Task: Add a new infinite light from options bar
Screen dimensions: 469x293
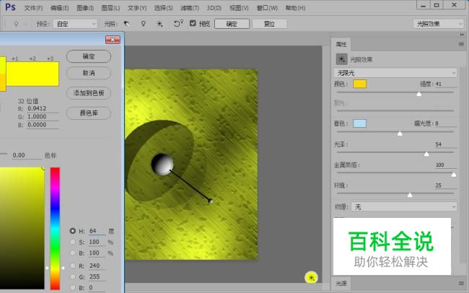Action: point(159,24)
